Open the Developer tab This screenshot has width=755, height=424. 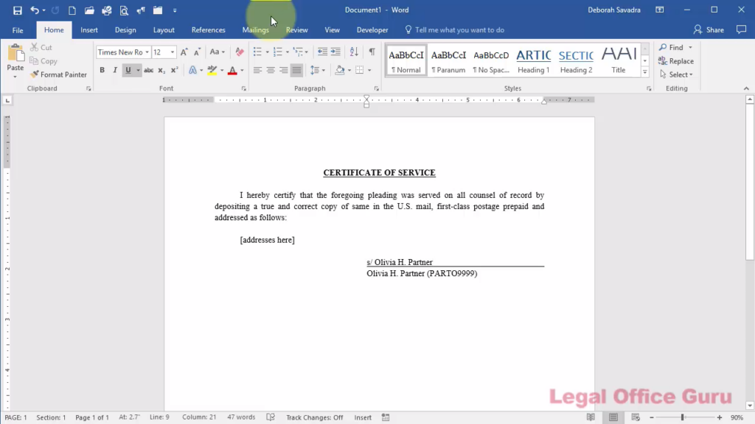[x=372, y=29]
